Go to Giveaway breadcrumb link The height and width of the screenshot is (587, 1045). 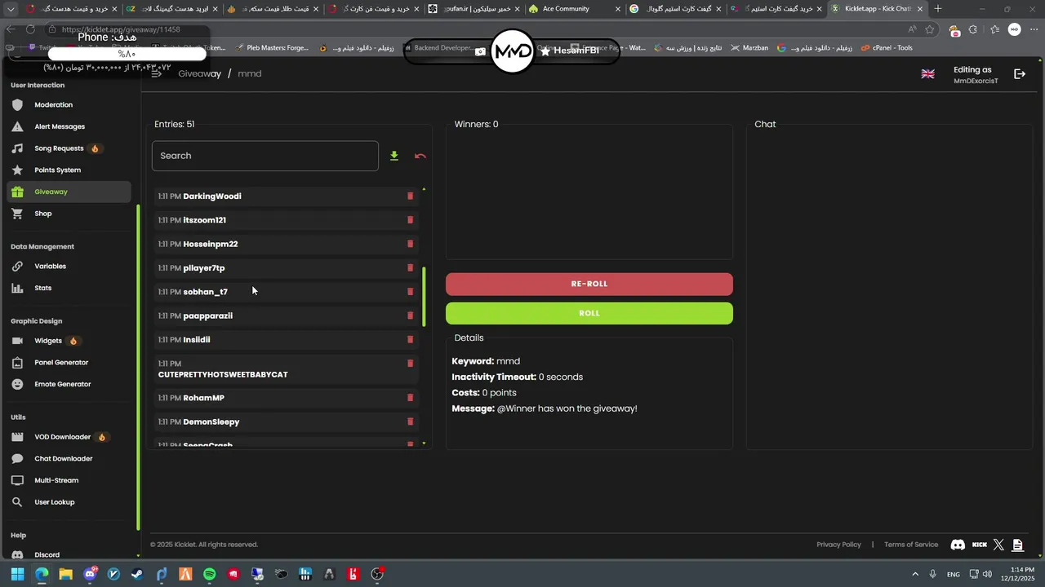200,73
